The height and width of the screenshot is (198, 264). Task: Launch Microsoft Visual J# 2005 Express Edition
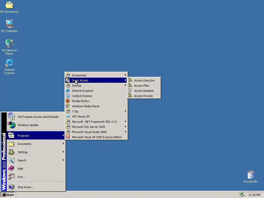pos(96,137)
